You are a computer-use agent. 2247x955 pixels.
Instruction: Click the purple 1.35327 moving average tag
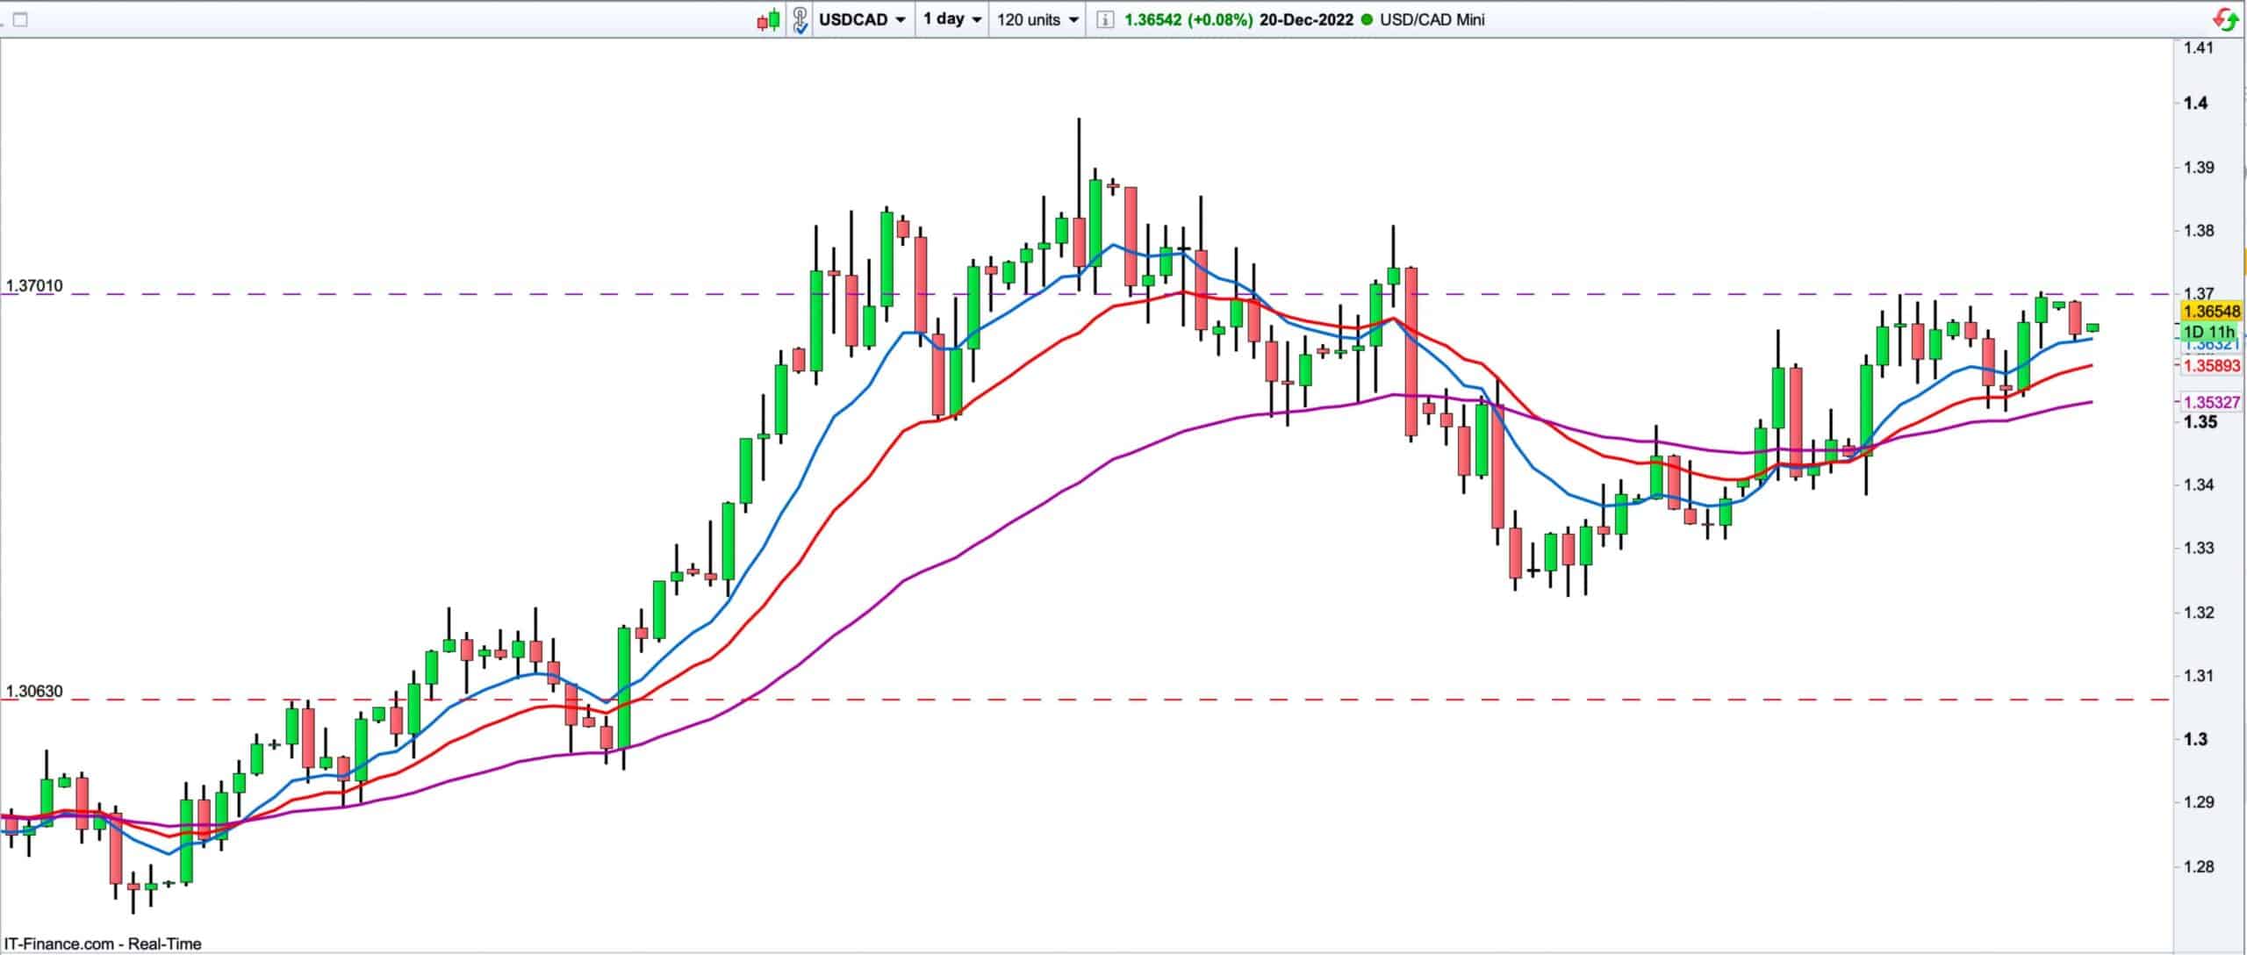click(2212, 402)
